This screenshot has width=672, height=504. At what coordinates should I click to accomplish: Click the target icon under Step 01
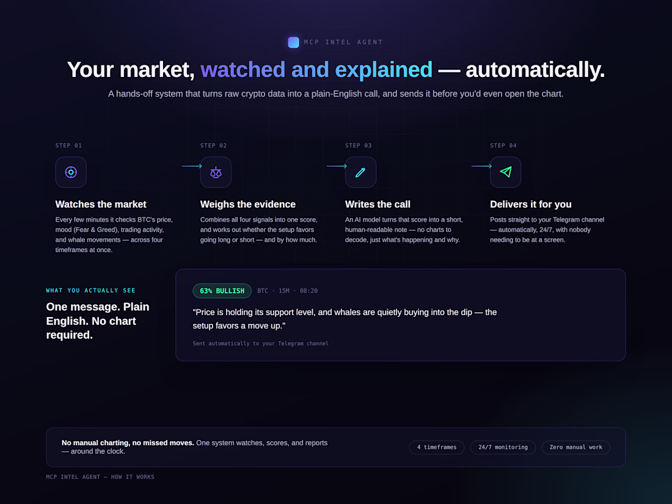(x=71, y=172)
